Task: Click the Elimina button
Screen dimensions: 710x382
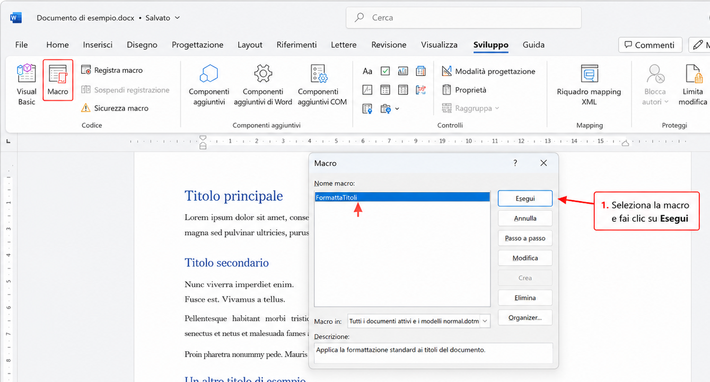Action: [525, 298]
